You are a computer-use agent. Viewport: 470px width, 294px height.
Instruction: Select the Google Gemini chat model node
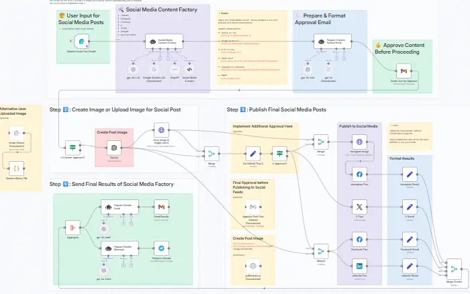point(154,70)
